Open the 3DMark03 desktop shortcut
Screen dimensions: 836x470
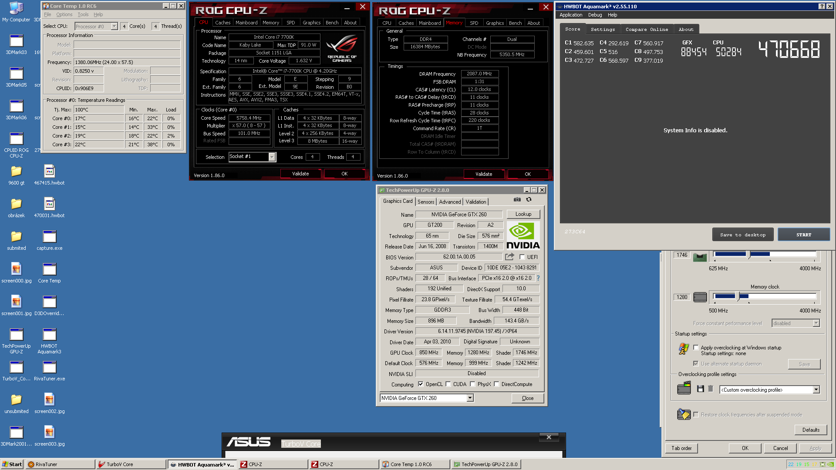[x=17, y=44]
